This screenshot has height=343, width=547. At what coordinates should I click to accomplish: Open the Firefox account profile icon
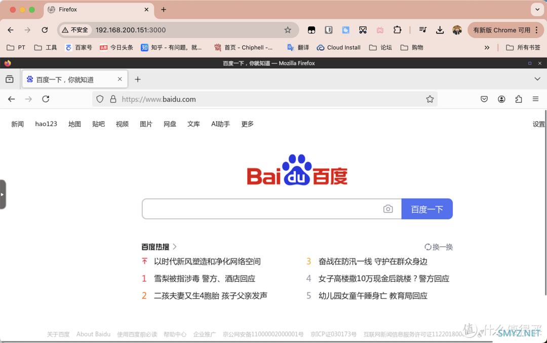pyautogui.click(x=501, y=99)
